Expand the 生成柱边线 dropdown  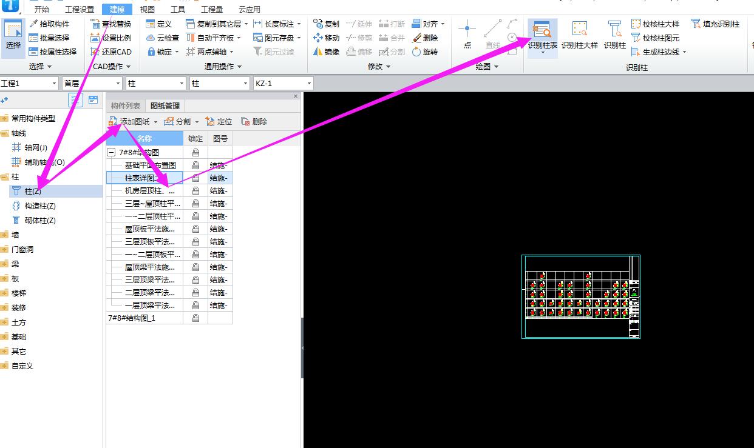click(x=684, y=52)
